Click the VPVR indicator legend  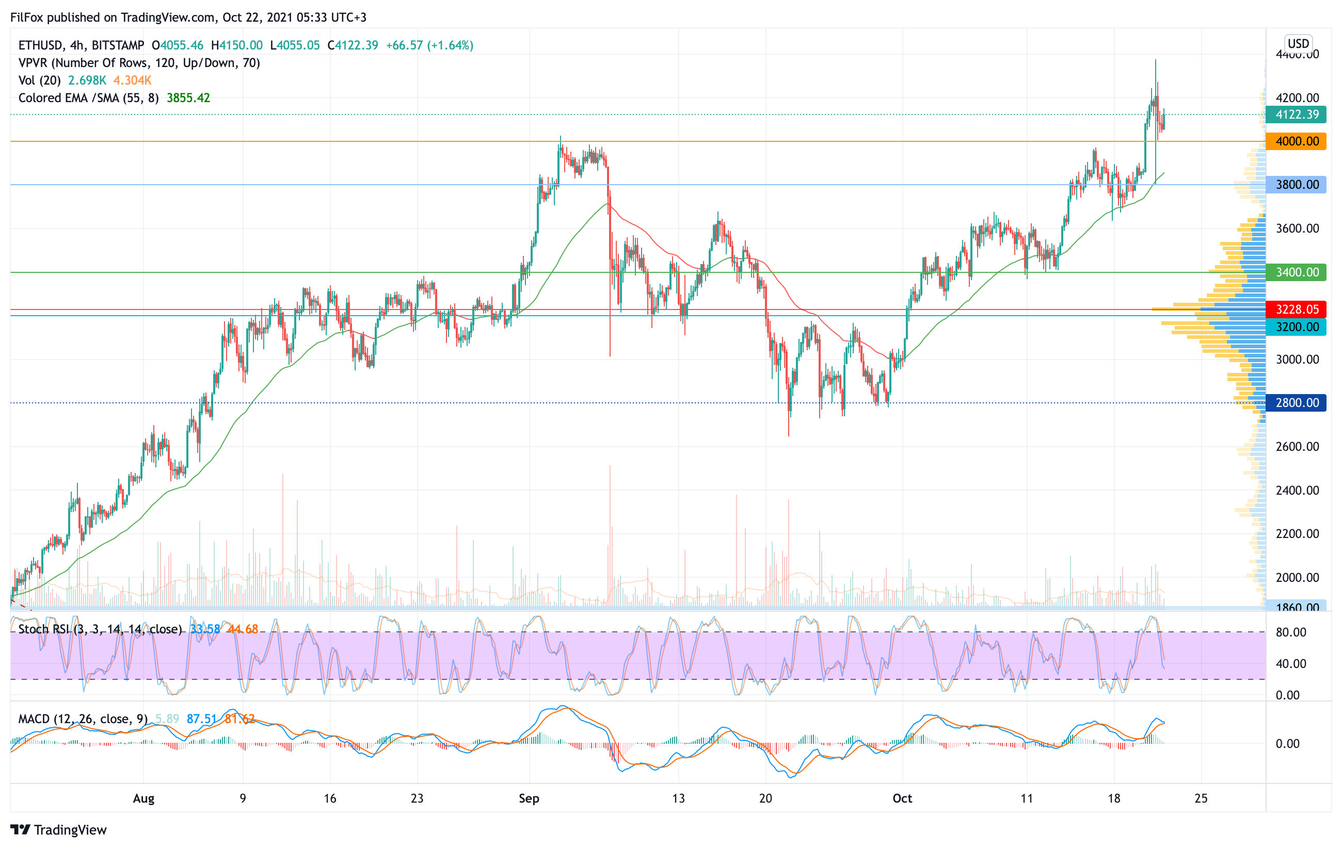pos(139,63)
